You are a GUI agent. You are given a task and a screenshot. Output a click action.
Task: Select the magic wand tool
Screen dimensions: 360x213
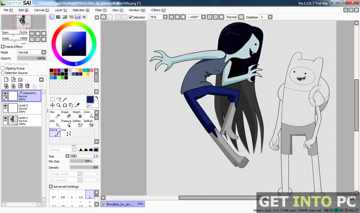pyautogui.click(x=65, y=99)
